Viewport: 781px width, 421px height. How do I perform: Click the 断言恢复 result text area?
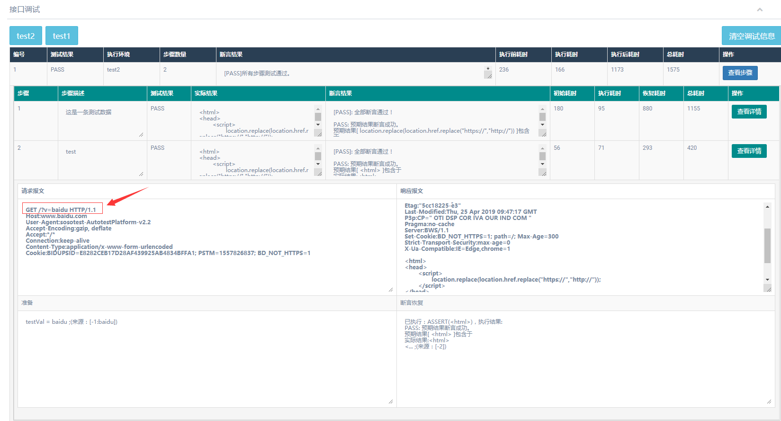click(x=585, y=359)
